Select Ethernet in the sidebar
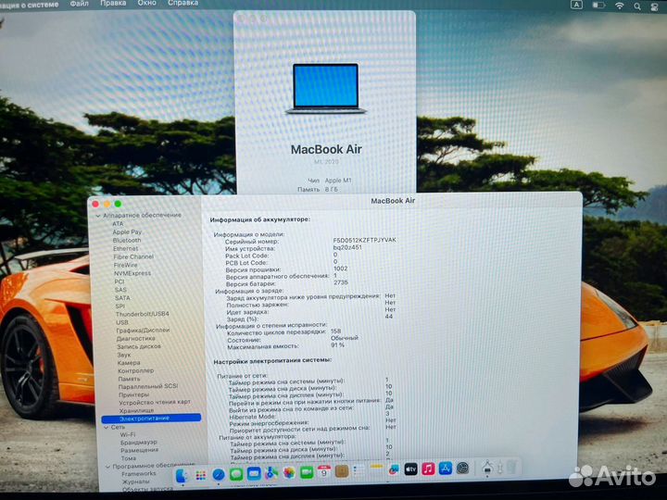Viewport: 667px width, 500px height. pyautogui.click(x=125, y=248)
